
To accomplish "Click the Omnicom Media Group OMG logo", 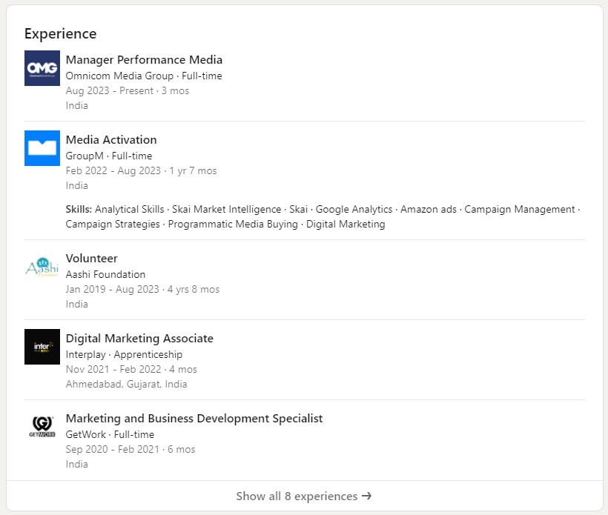I will pos(42,68).
